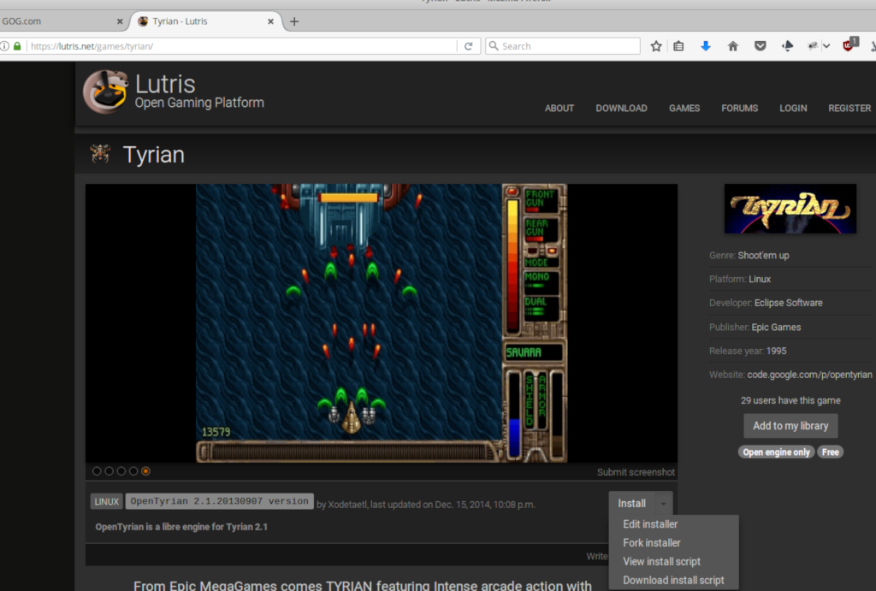Focus the address bar URL field
Viewport: 876px width, 591px height.
240,46
